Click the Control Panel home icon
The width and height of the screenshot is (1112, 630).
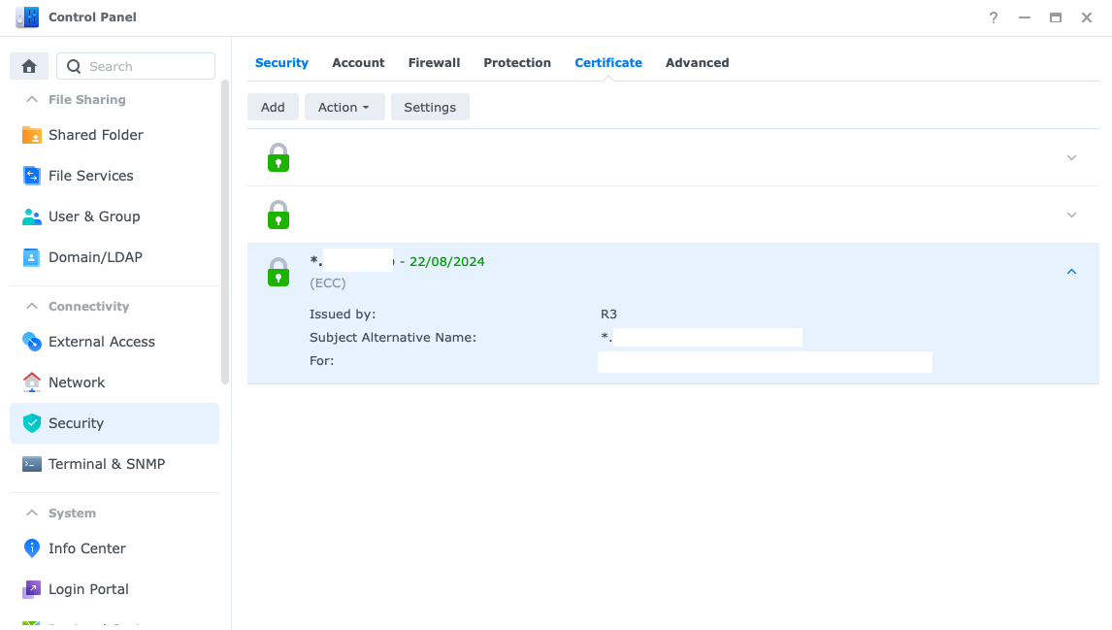coord(28,65)
